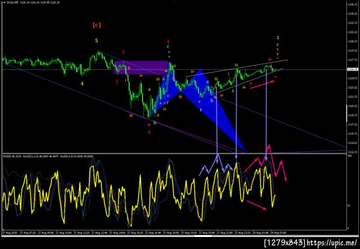Click the oscillator scale value 32

(x=348, y=206)
